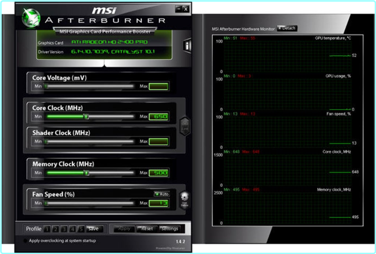The width and height of the screenshot is (376, 254).
Task: Click the version number 1.4.2
Action: pos(180,242)
